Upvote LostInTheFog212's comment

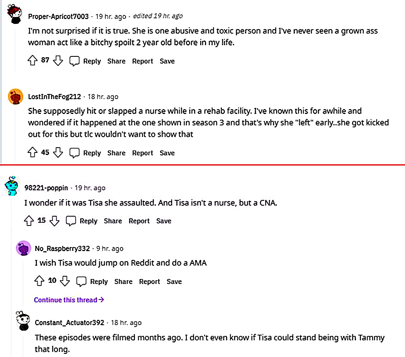click(x=32, y=153)
